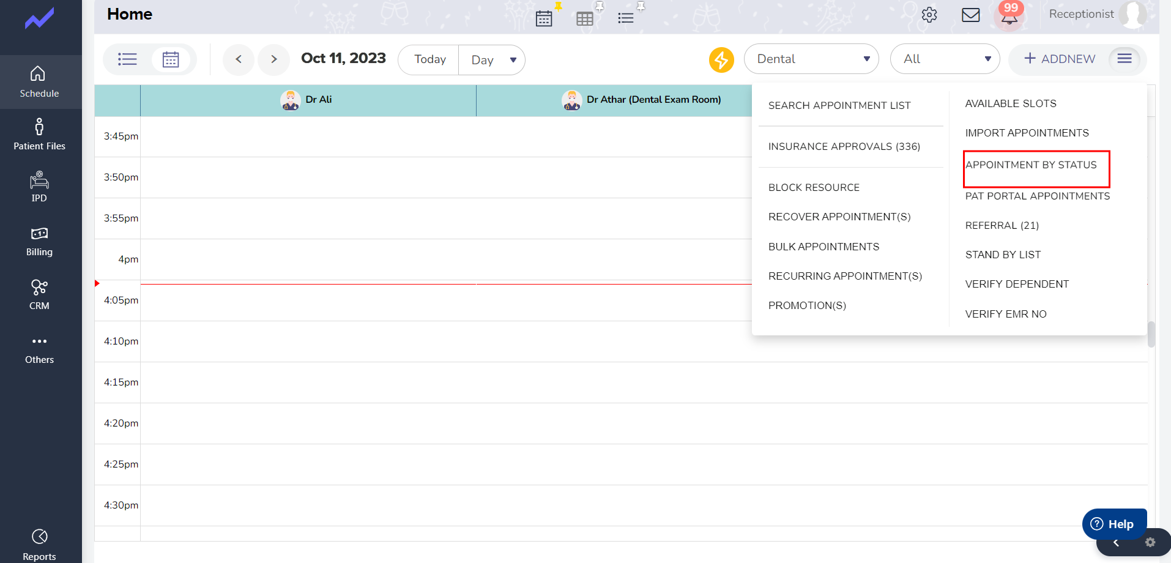Open BULK APPOINTMENTS

click(x=823, y=247)
